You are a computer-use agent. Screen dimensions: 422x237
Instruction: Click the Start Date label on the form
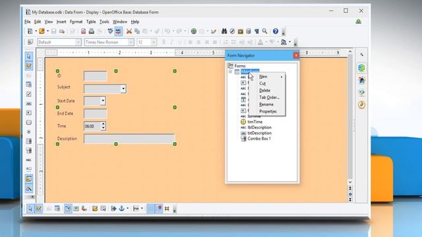pos(66,101)
